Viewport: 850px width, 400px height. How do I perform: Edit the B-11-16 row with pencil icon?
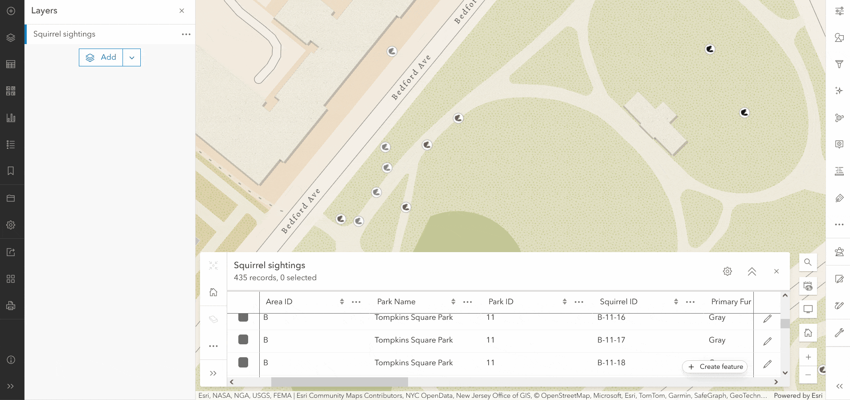point(767,318)
